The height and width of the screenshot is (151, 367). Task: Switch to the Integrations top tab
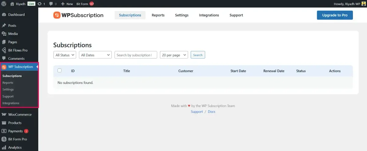point(209,15)
